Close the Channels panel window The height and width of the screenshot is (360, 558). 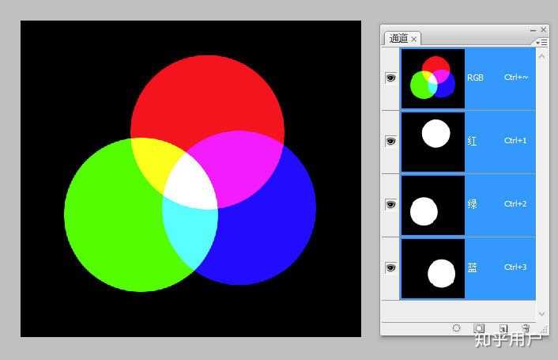544,30
